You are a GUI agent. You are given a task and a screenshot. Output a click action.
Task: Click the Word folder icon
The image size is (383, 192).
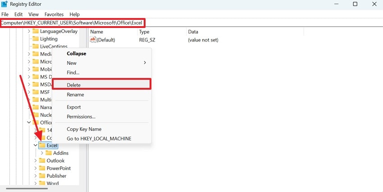click(42, 183)
